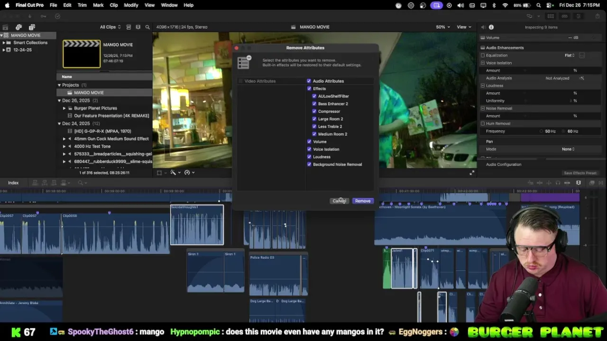The width and height of the screenshot is (607, 341).
Task: Open the 50% zoom dropdown
Action: coord(442,27)
